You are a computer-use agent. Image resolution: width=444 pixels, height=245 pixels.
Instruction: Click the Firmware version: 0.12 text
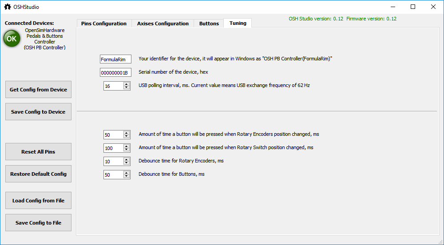pos(371,19)
